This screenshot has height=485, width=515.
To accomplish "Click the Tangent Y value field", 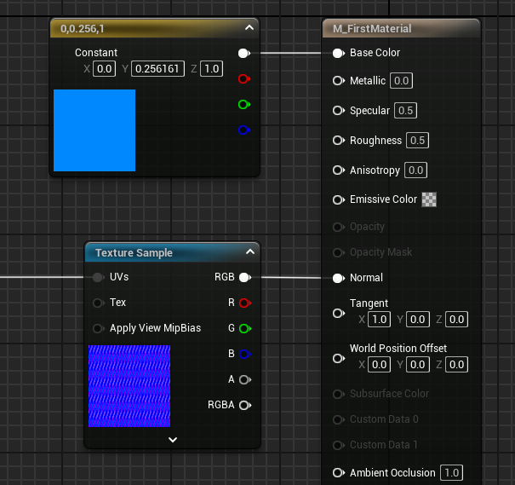I will point(418,320).
